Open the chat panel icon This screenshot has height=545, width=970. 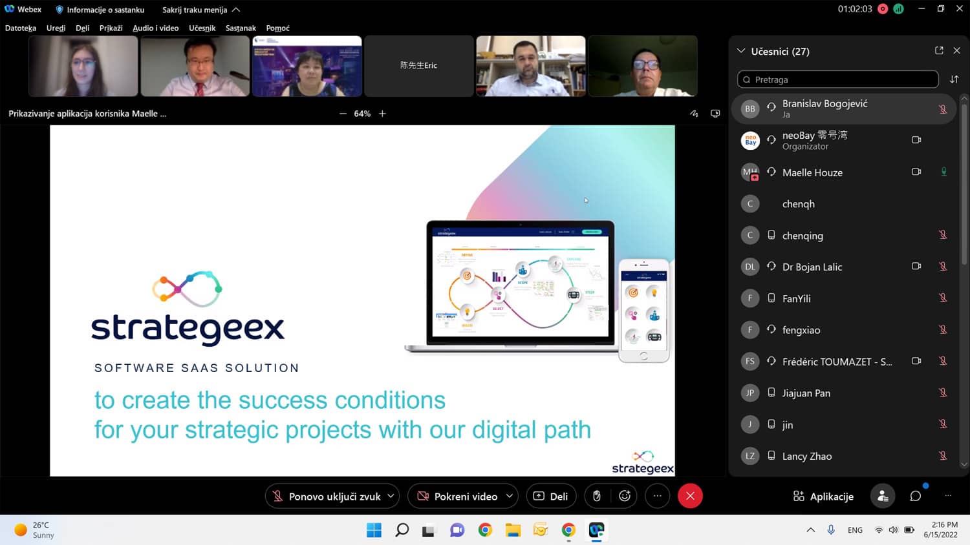916,496
